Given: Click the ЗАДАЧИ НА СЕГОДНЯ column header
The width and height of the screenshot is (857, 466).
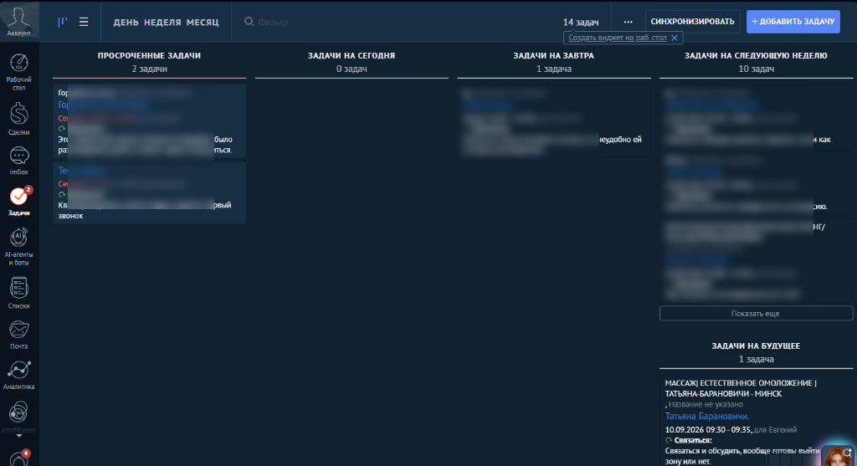Looking at the screenshot, I should pyautogui.click(x=352, y=56).
